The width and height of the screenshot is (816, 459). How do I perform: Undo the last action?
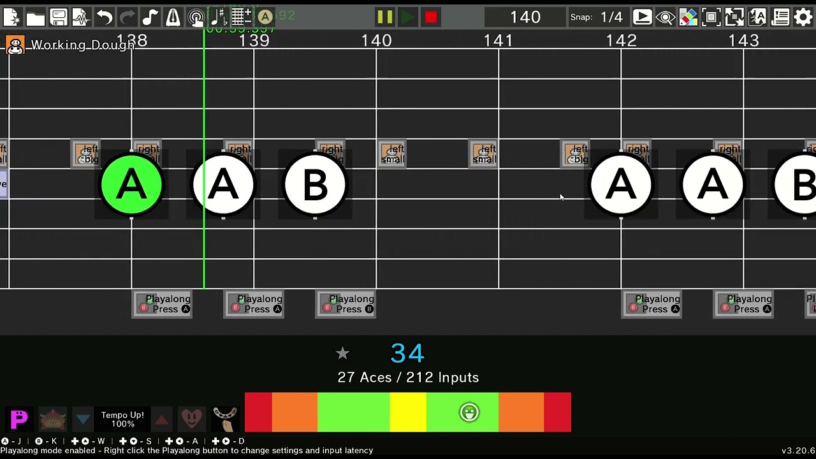(104, 17)
